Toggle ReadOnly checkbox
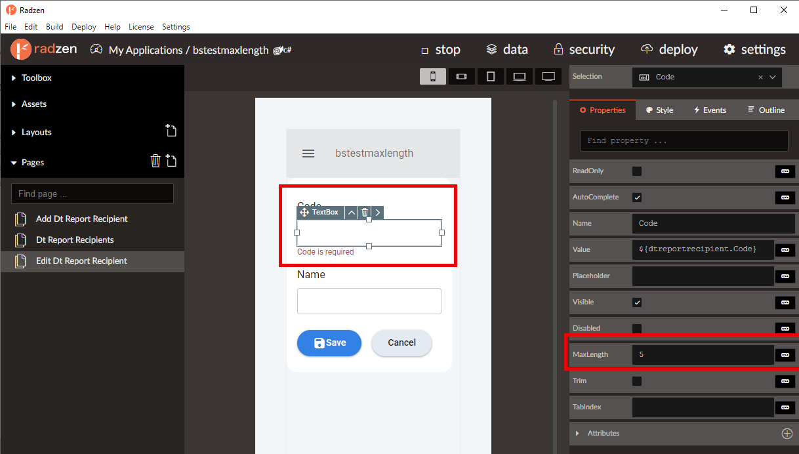Viewport: 799px width, 454px height. tap(637, 171)
